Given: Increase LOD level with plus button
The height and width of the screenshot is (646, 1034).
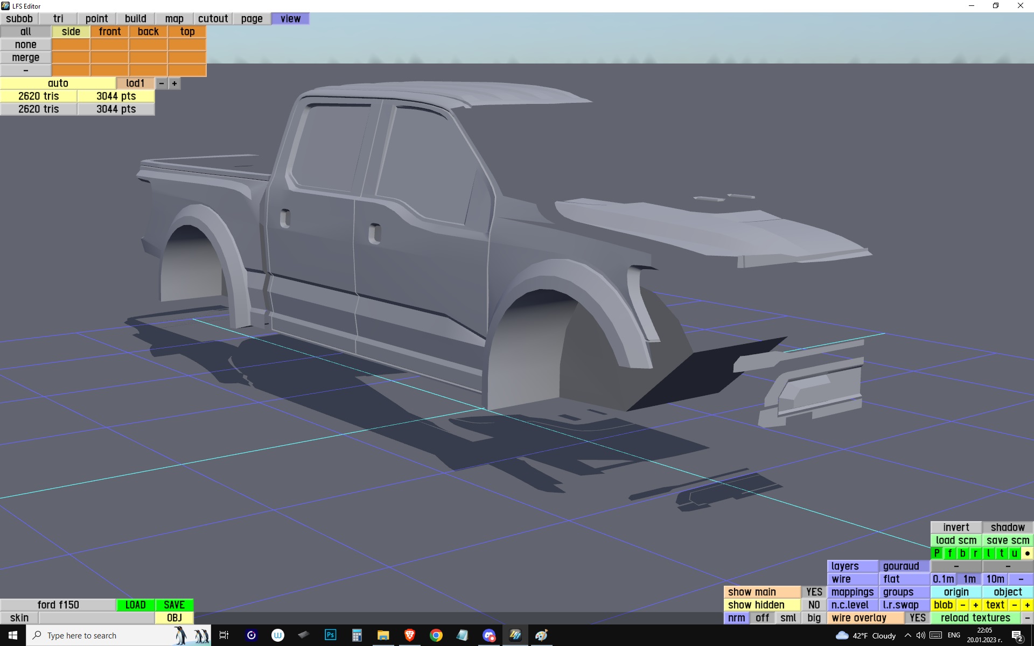Looking at the screenshot, I should [x=174, y=83].
